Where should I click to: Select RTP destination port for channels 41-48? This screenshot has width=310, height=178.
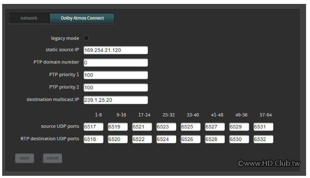point(215,139)
